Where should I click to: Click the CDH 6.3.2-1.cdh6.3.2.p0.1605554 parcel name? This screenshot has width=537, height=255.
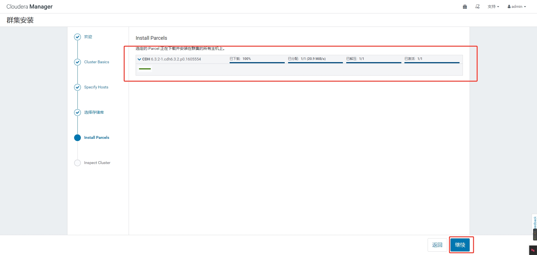click(x=171, y=59)
